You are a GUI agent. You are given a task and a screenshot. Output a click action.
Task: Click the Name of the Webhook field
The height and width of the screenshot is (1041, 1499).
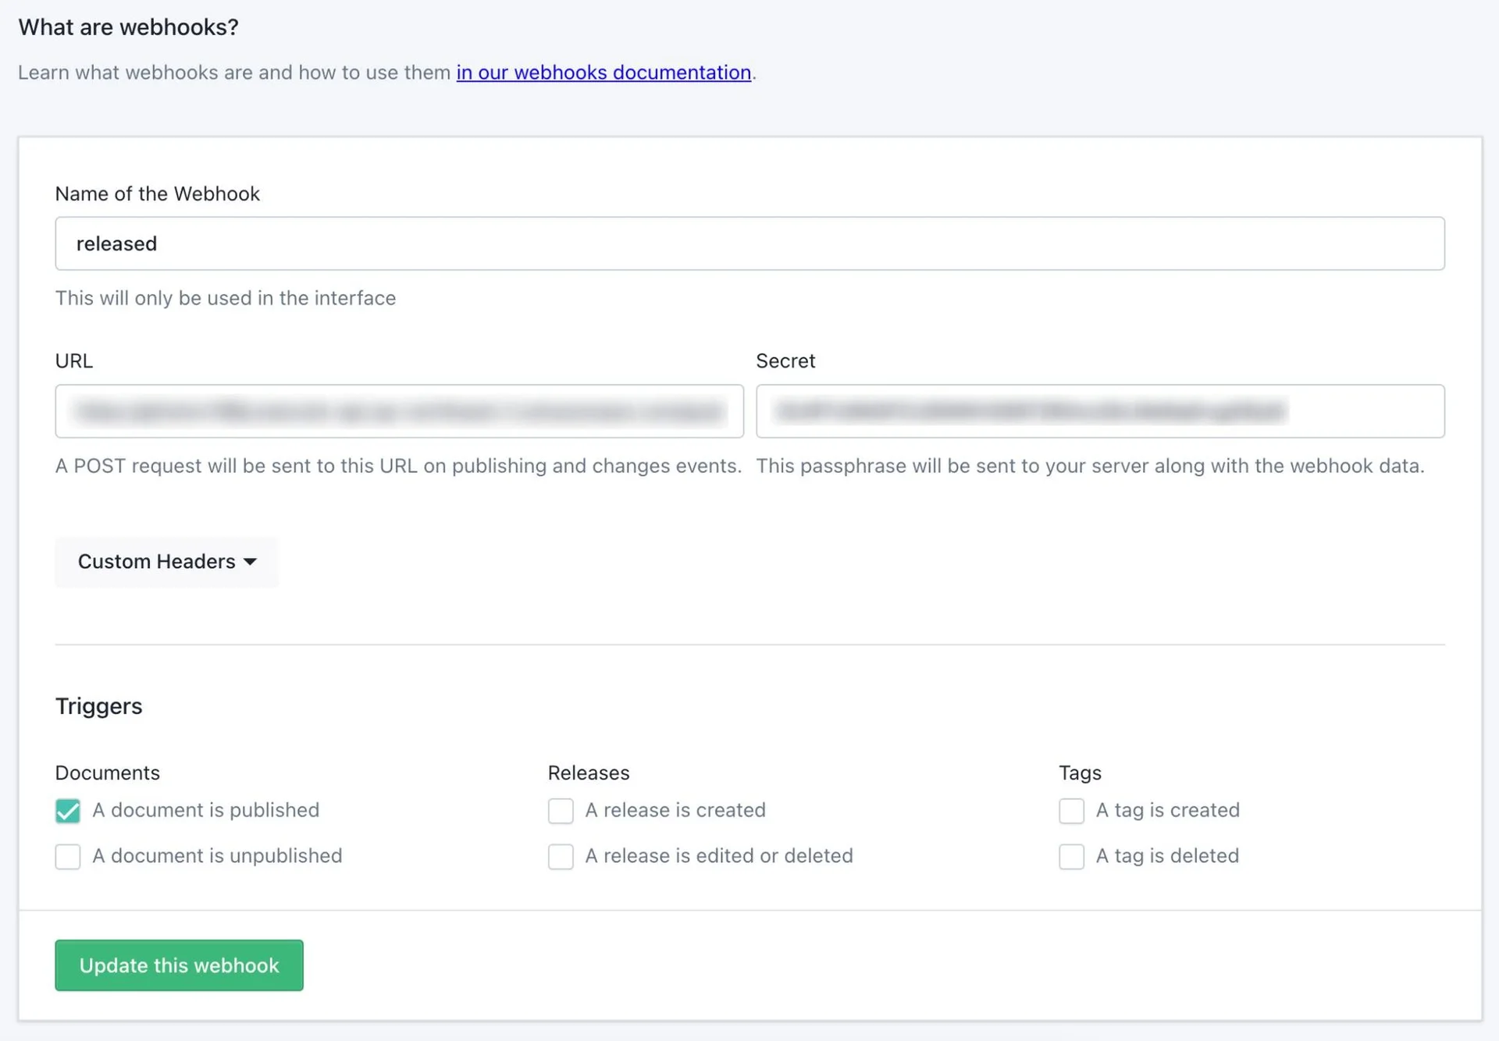click(749, 243)
